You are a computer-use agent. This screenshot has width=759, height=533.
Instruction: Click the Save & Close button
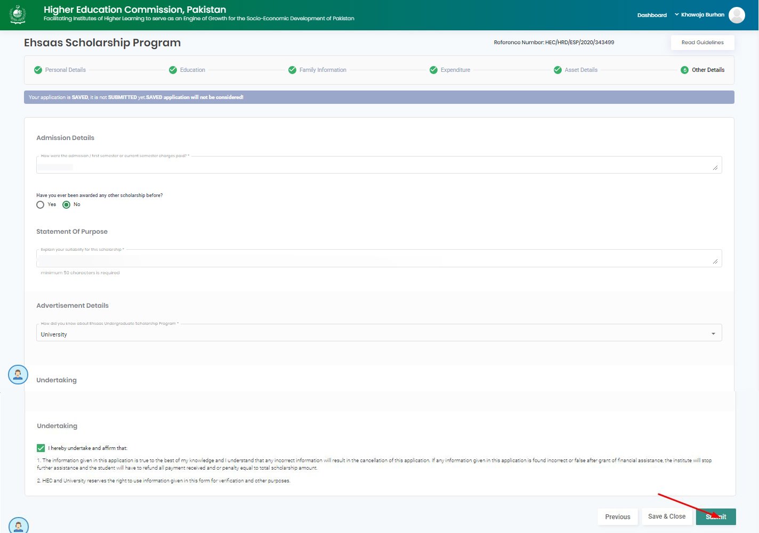[x=667, y=516]
